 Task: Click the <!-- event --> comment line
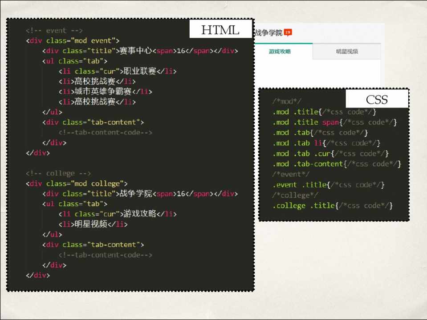click(x=54, y=31)
